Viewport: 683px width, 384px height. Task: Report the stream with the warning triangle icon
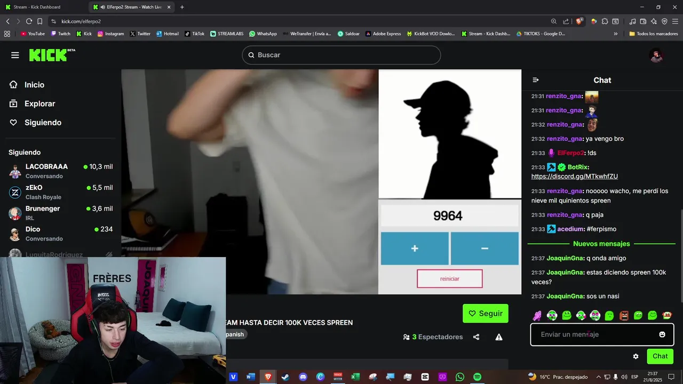(x=499, y=337)
